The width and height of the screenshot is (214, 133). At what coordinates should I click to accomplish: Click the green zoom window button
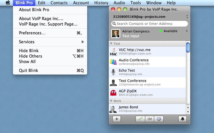click(x=125, y=9)
